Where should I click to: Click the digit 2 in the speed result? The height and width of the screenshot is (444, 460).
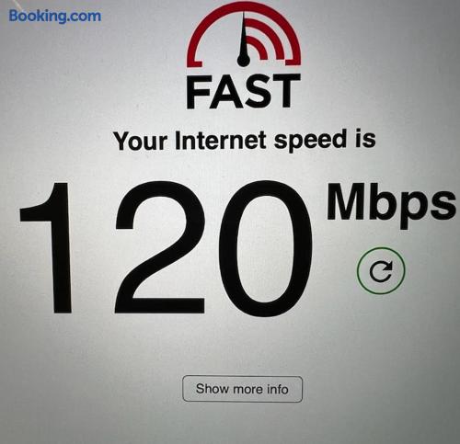(160, 247)
